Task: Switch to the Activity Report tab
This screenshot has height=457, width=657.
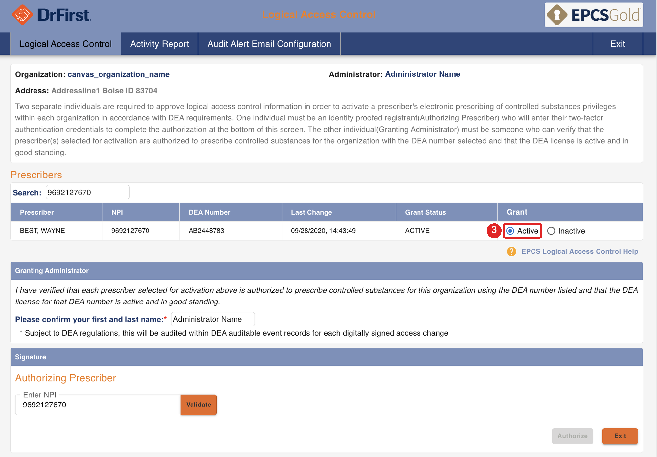Action: click(x=160, y=44)
